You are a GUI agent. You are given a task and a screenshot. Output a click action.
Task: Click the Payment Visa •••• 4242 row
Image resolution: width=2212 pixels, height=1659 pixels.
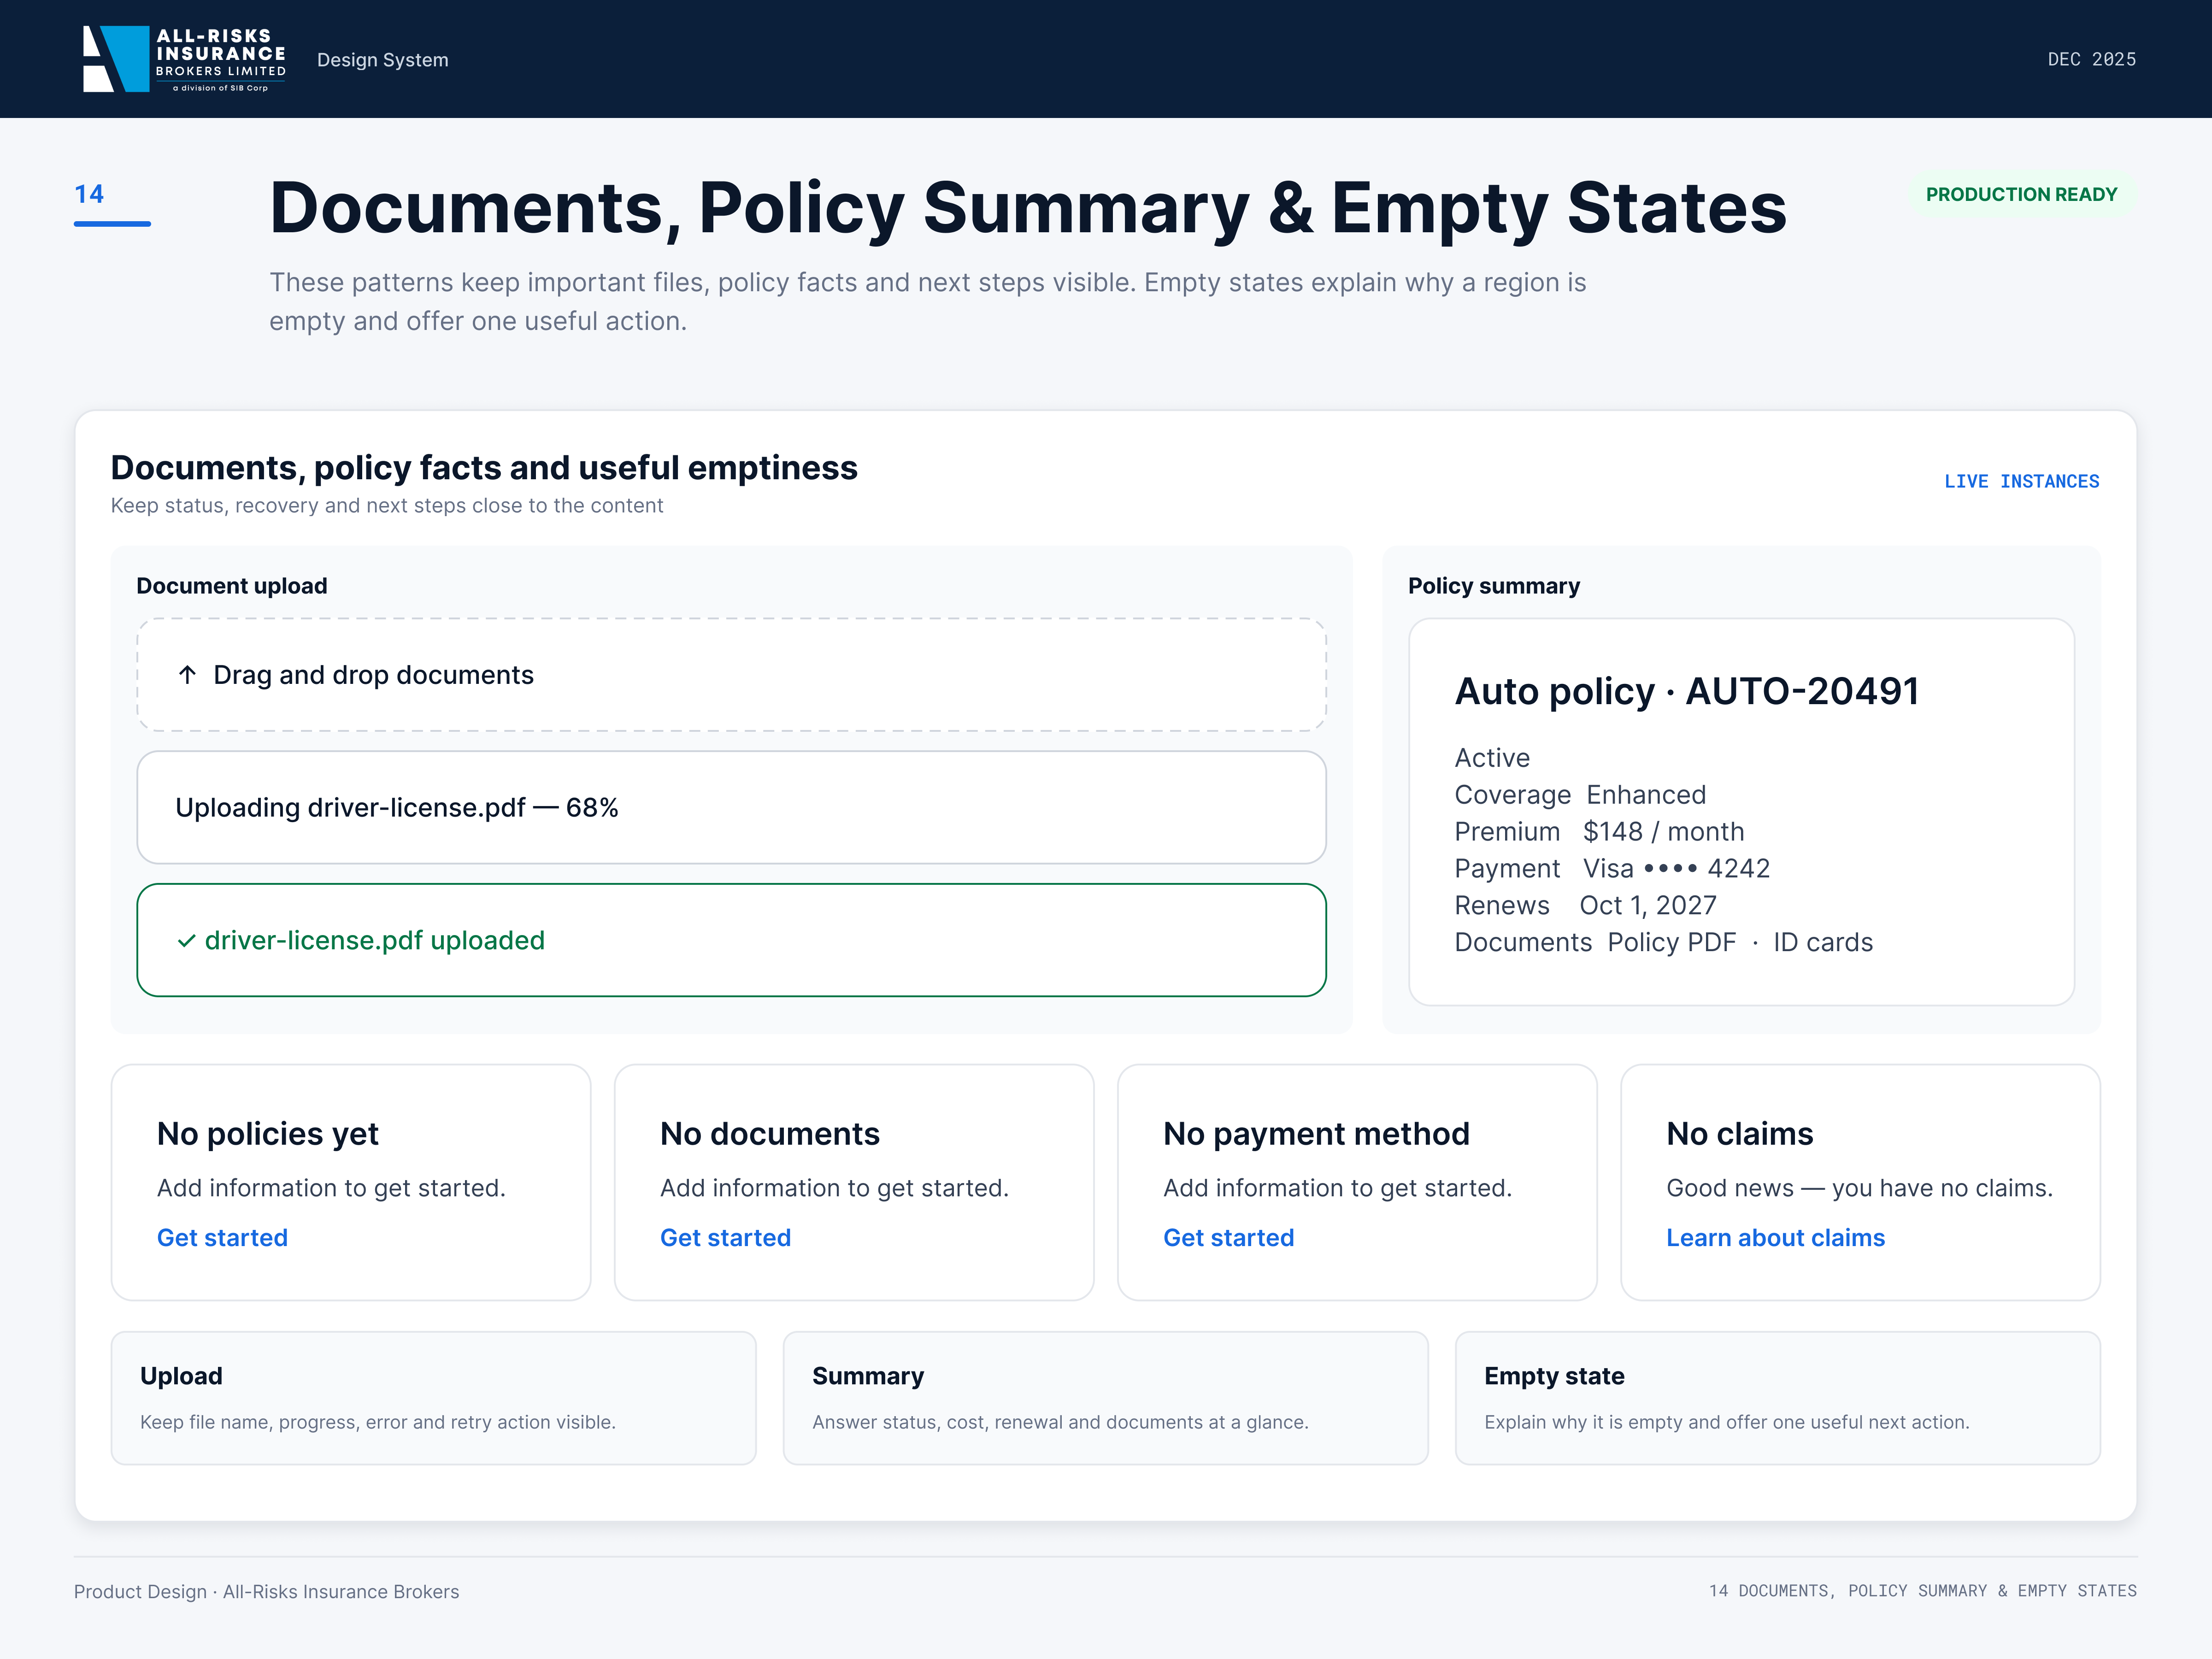pyautogui.click(x=1612, y=868)
